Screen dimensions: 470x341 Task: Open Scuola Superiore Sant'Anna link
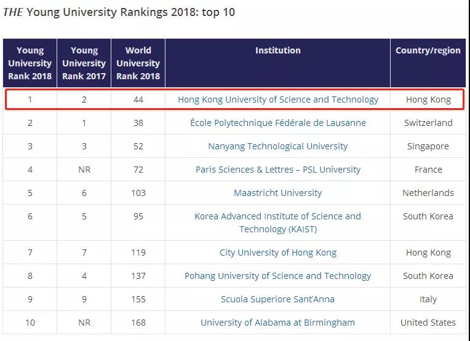pyautogui.click(x=278, y=299)
